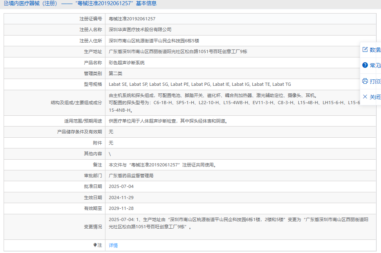The width and height of the screenshot is (381, 253).
Task: Click the 产品名称 row label
Action: point(93,63)
